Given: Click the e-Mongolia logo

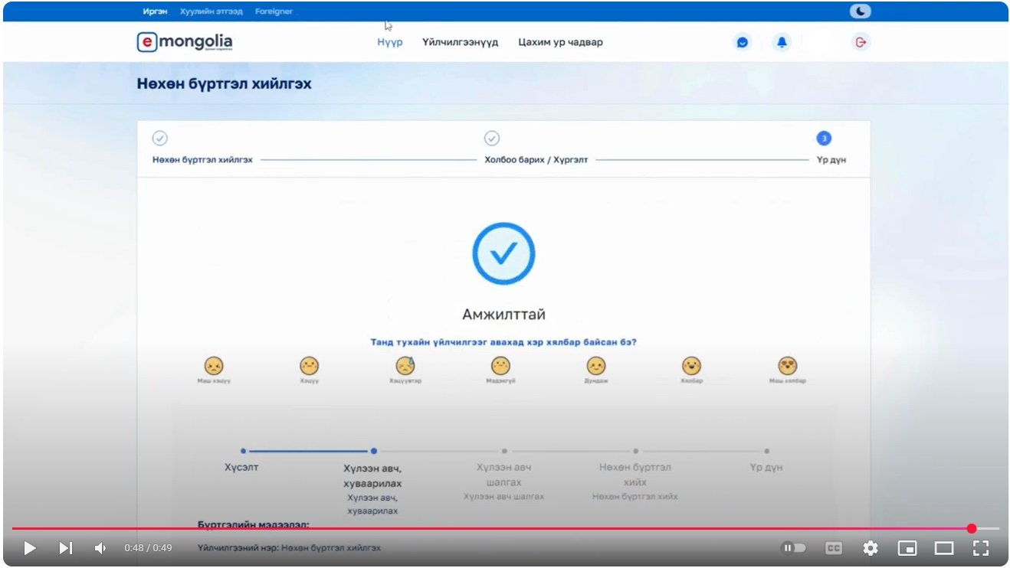Looking at the screenshot, I should [185, 42].
